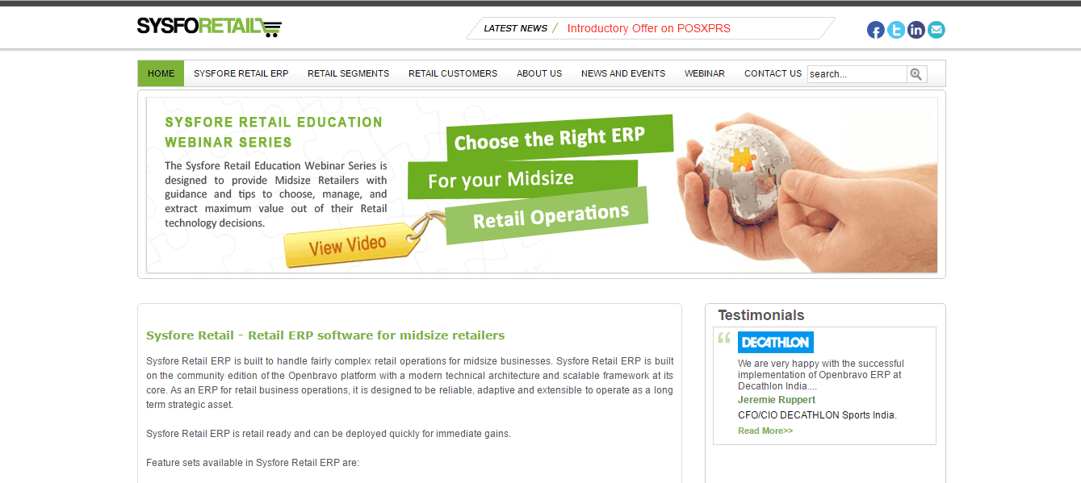This screenshot has height=483, width=1081.
Task: Click the webinar series banner image
Action: (x=542, y=185)
